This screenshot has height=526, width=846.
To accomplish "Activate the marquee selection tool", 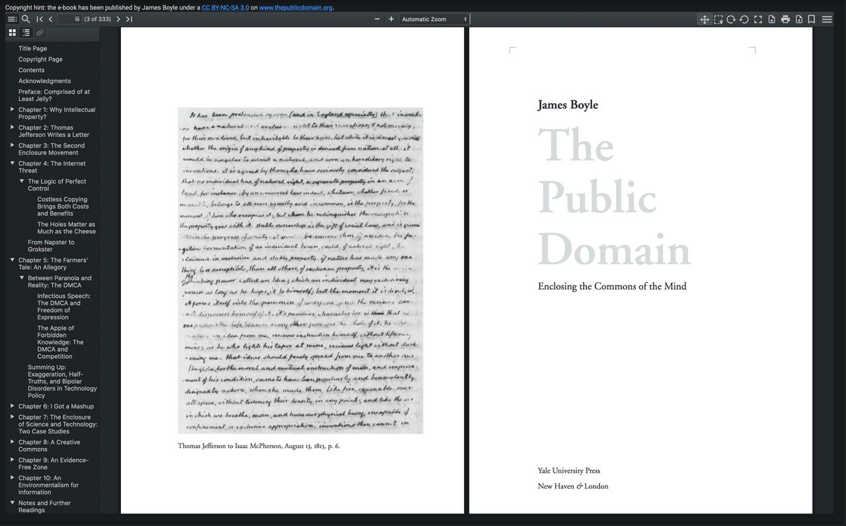I will tap(718, 19).
